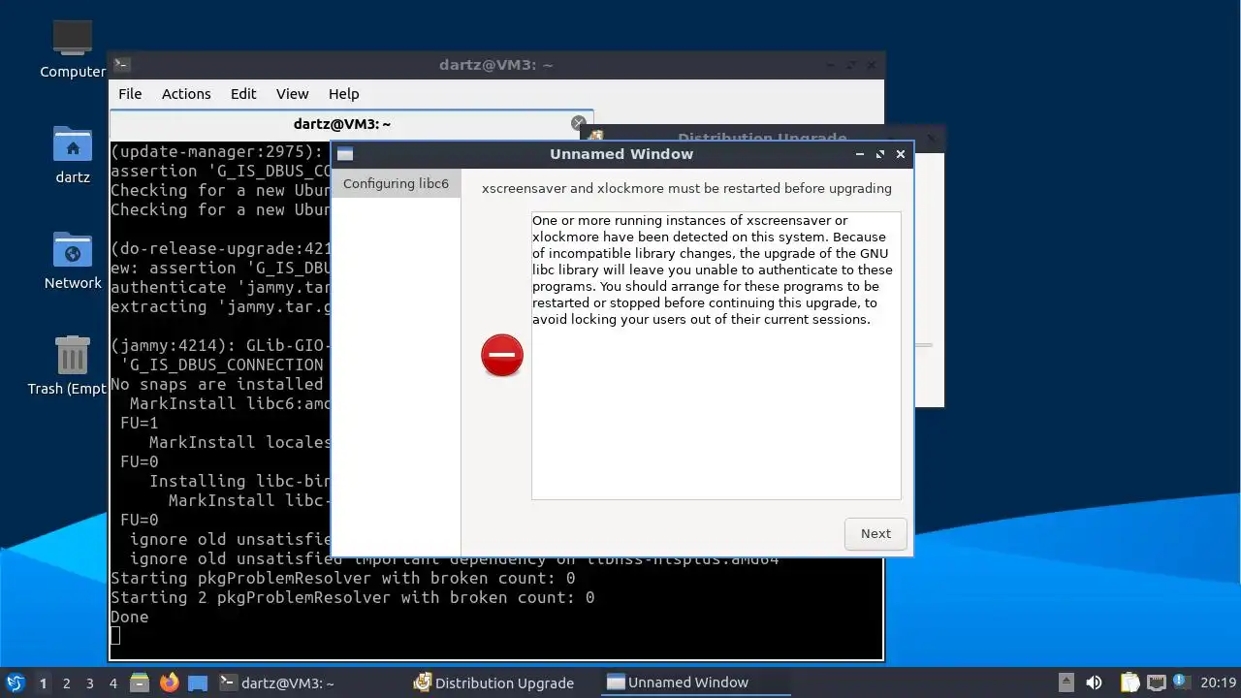Click the Next button in the libc6 dialog

pos(875,533)
